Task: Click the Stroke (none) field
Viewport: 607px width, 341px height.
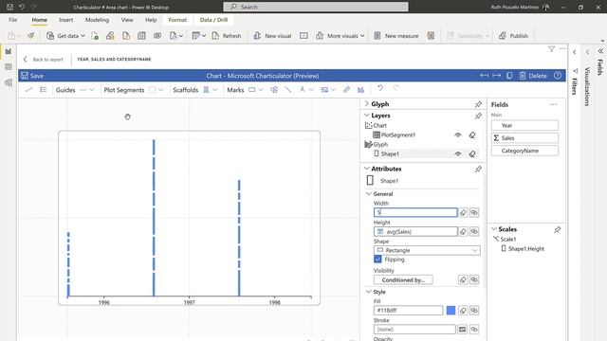Action: [x=414, y=330]
